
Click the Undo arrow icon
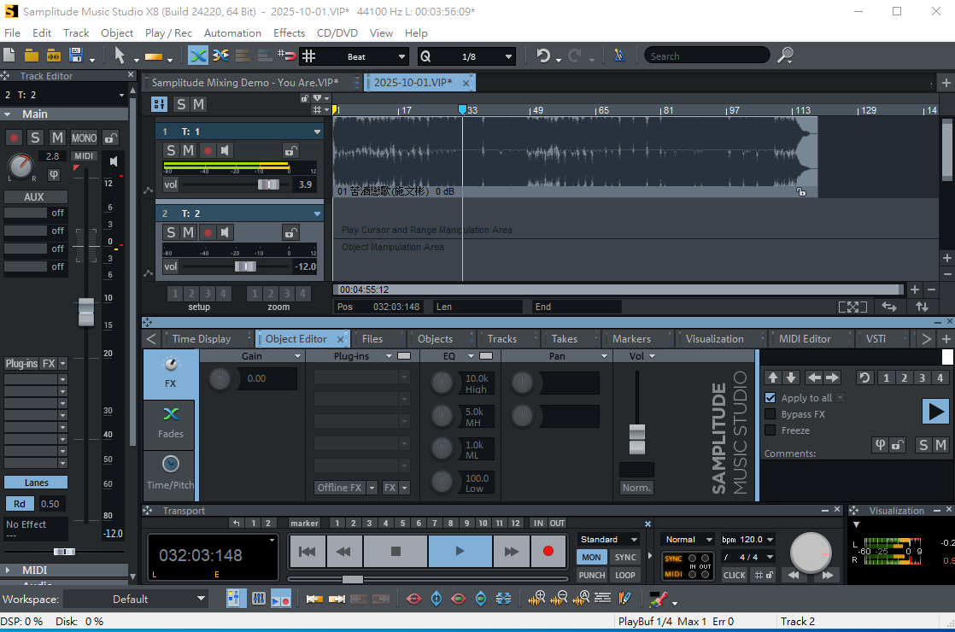[x=542, y=56]
